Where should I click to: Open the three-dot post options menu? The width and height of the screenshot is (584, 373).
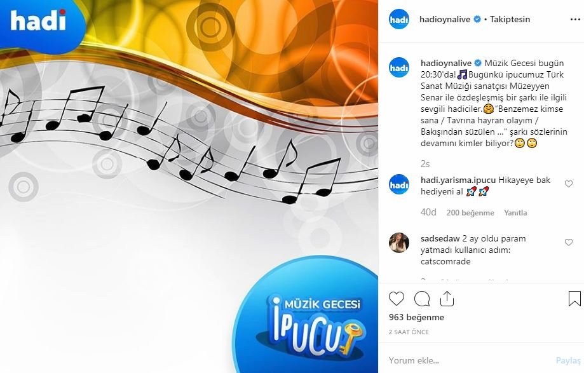click(x=575, y=20)
